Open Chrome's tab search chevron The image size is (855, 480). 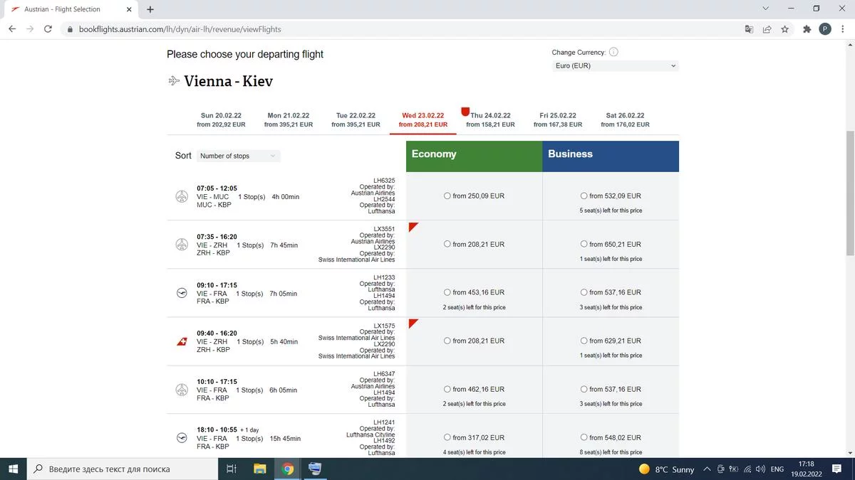coord(766,9)
